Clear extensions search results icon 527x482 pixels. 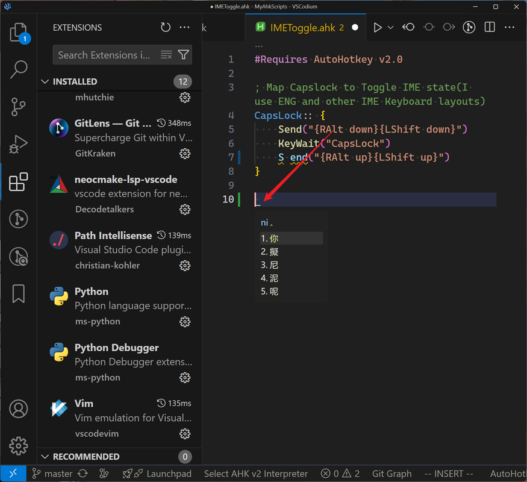[166, 54]
